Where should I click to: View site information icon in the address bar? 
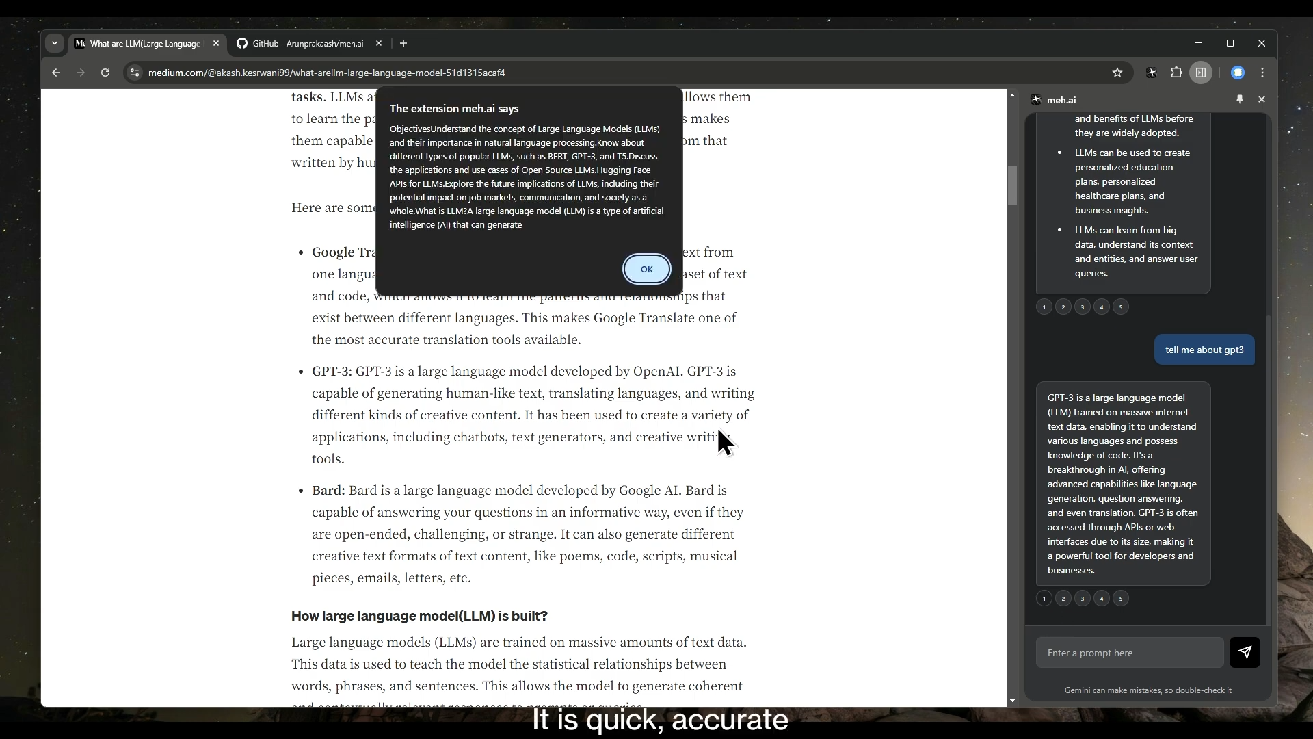tap(135, 73)
